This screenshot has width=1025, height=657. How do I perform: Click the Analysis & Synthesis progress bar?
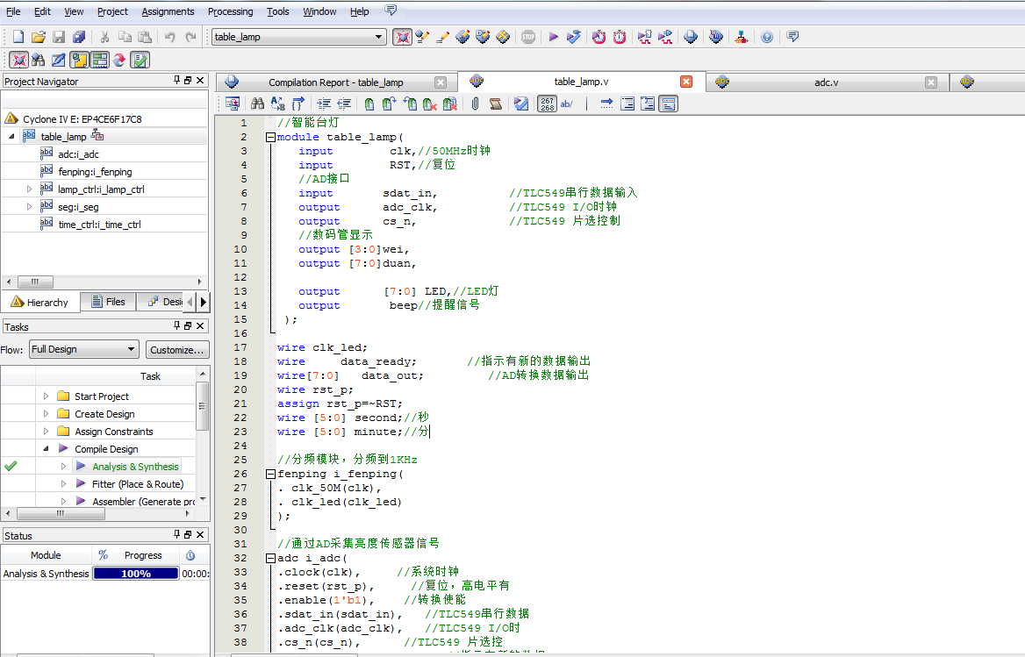click(x=135, y=574)
